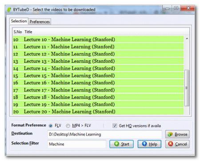
Task: Select Lecture 17 - Machine Learning row
Action: (98, 90)
